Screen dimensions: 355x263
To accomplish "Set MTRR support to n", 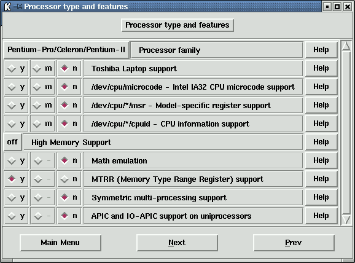I will pos(69,179).
